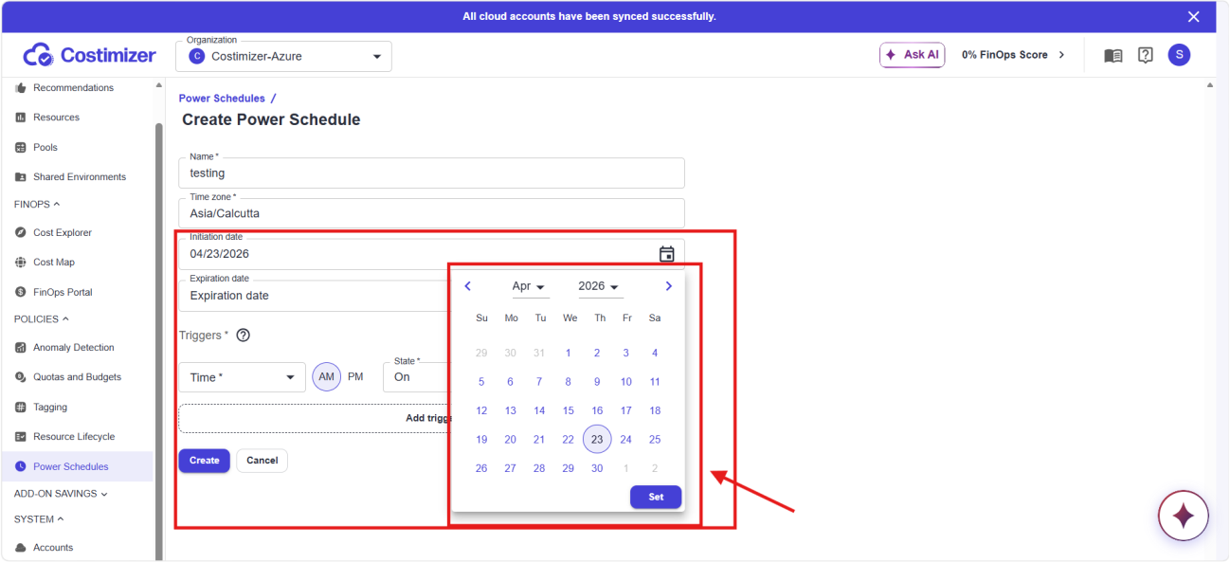The height and width of the screenshot is (563, 1231).
Task: Select April 18 in the calendar
Action: (x=655, y=411)
